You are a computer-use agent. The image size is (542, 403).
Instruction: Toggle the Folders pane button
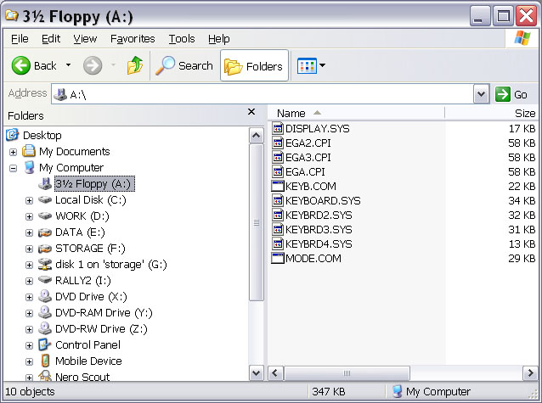click(254, 65)
